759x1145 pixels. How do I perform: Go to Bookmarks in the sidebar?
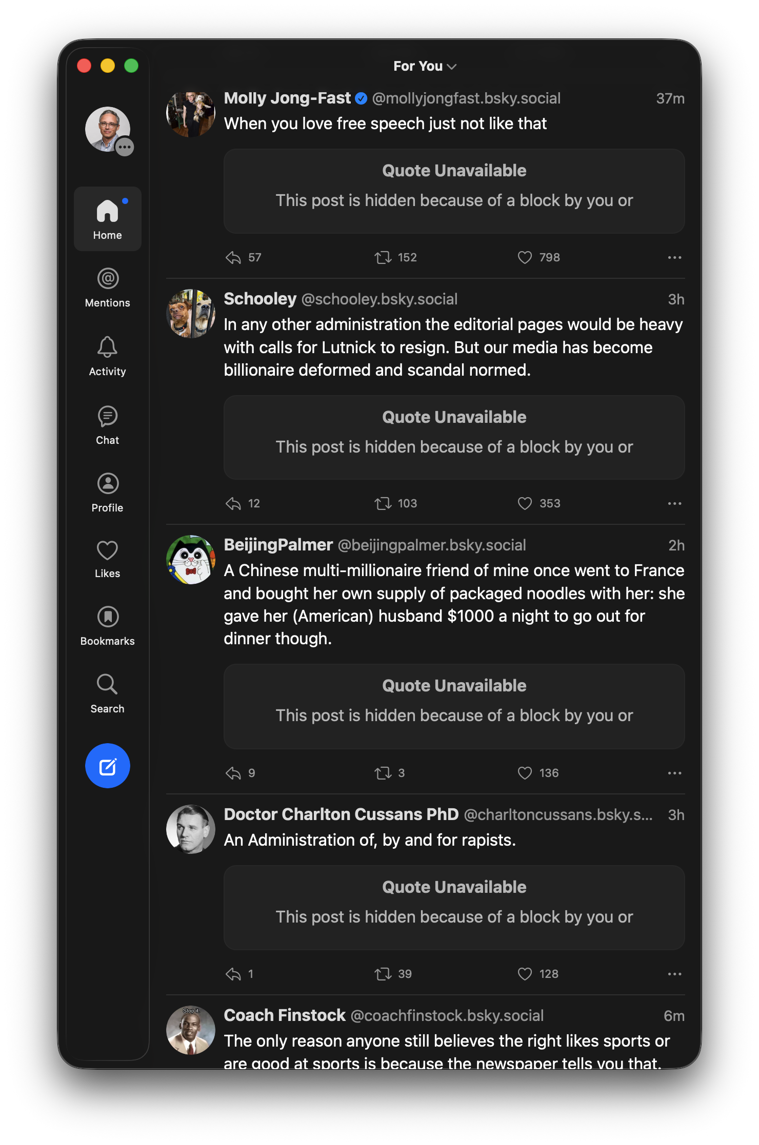(x=108, y=626)
